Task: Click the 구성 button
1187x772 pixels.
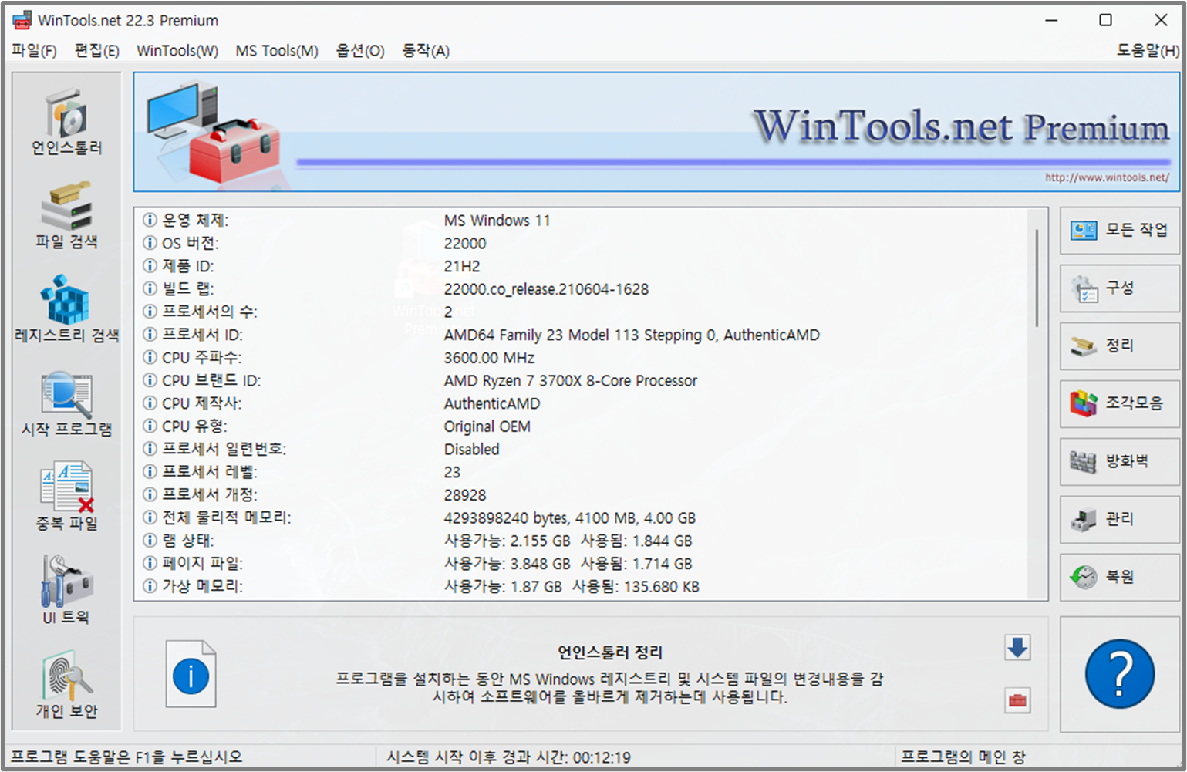Action: 1119,288
